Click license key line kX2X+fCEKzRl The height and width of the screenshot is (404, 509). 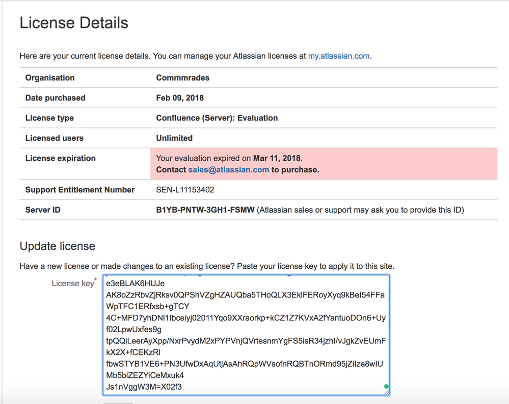tap(133, 352)
